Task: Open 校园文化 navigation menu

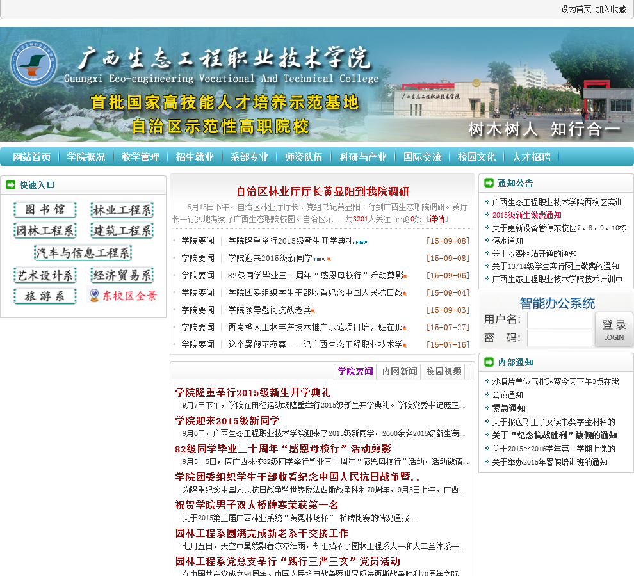Action: (476, 157)
